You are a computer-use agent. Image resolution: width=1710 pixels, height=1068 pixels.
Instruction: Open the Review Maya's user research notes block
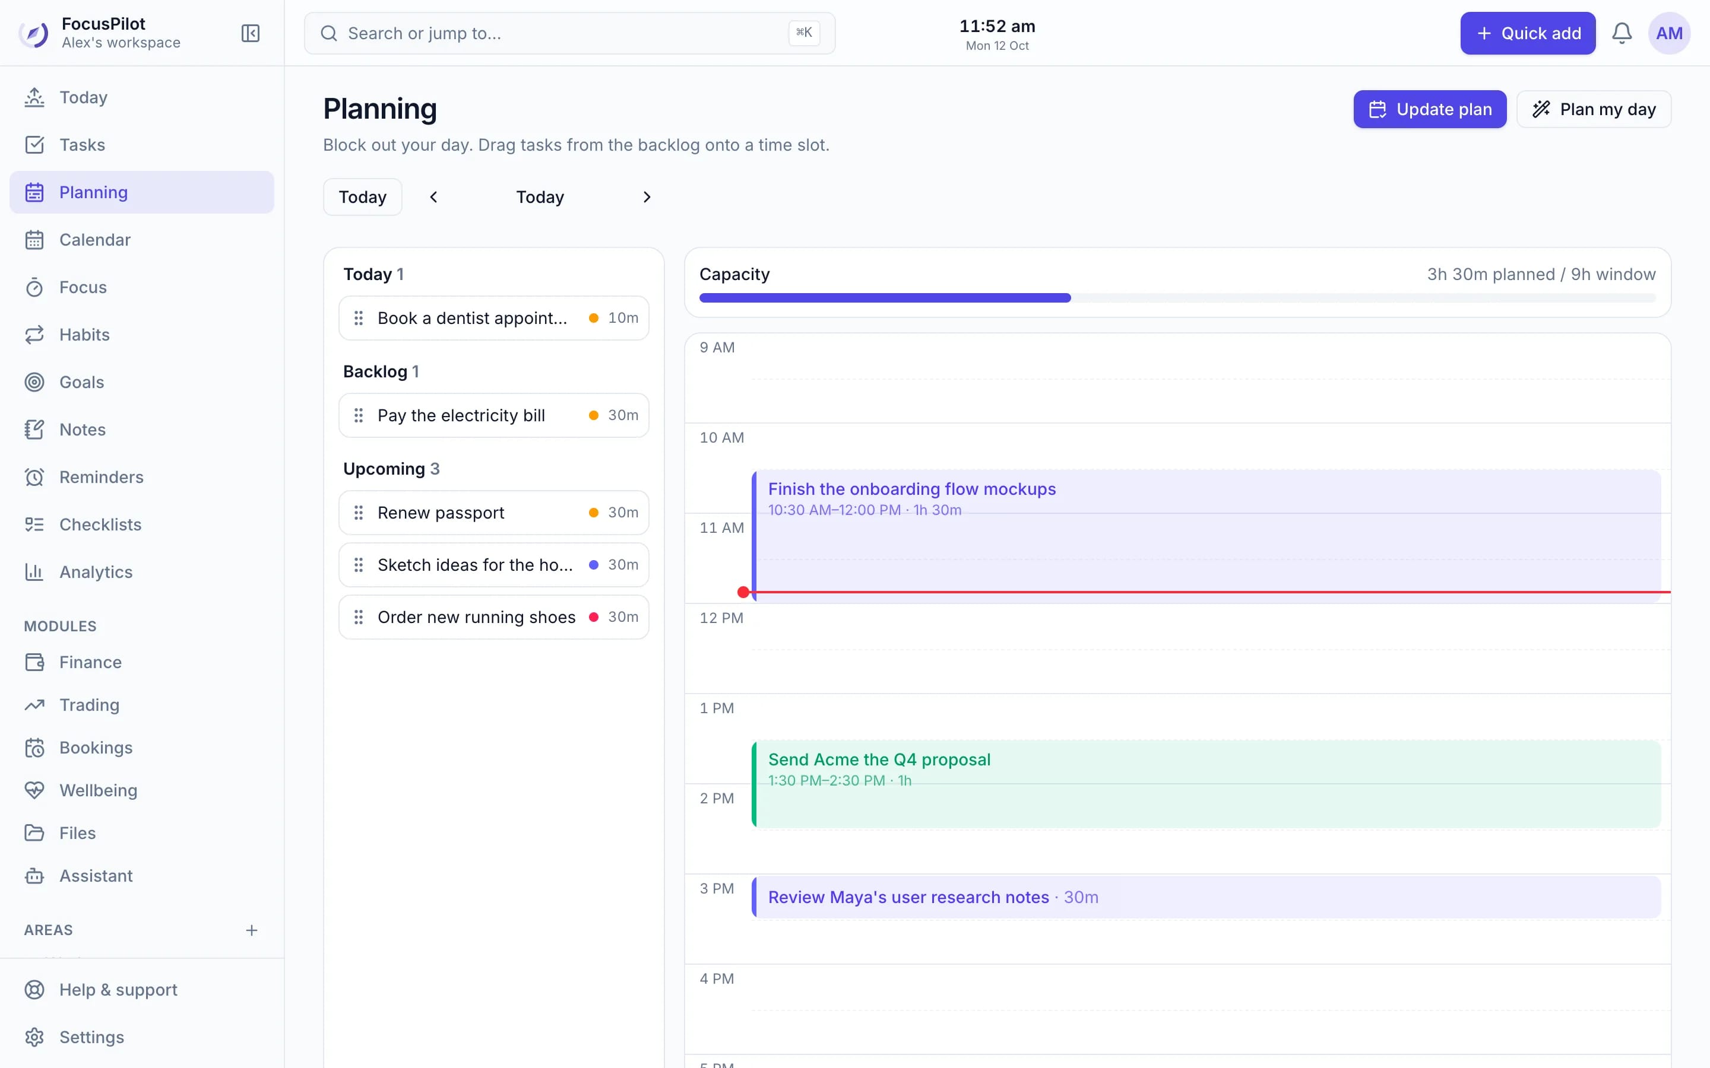[x=1206, y=897]
